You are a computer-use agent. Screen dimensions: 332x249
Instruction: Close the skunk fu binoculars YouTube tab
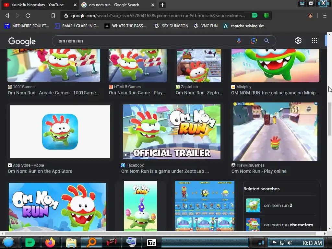75,5
